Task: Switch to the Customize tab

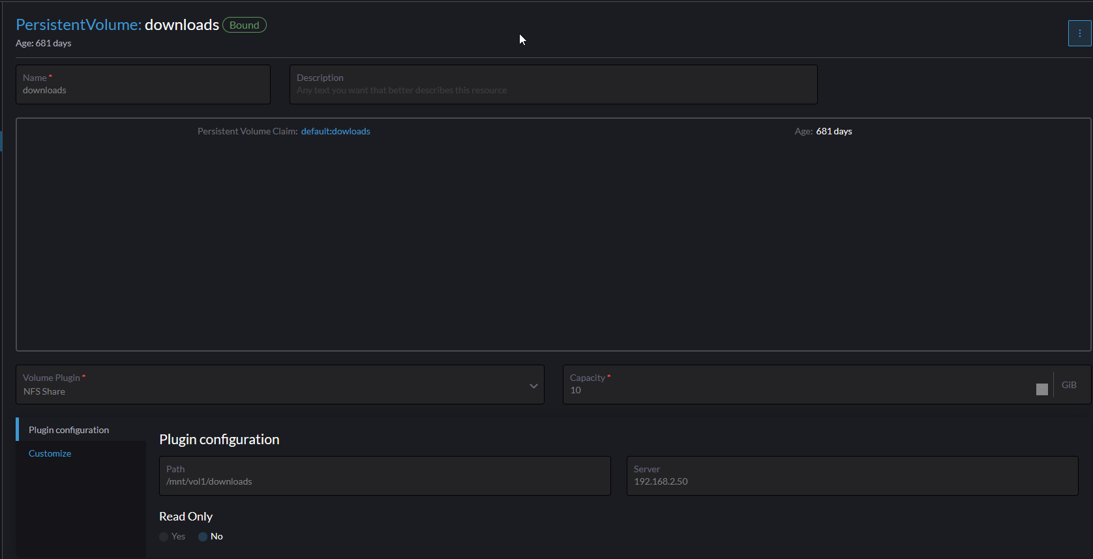Action: click(x=50, y=453)
